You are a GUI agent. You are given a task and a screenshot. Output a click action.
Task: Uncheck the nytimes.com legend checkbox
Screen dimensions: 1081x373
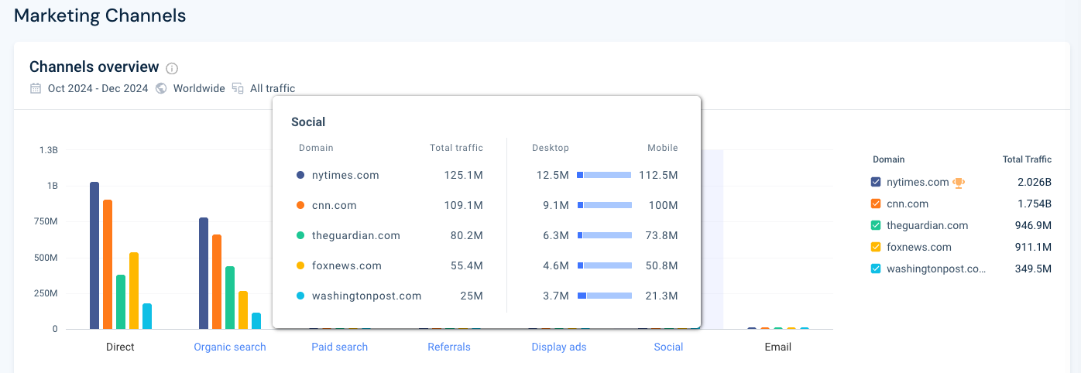point(876,182)
